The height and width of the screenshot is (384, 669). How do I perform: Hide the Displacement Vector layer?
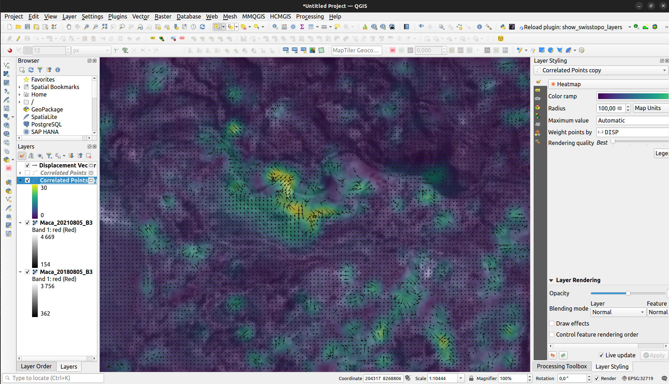coord(27,165)
